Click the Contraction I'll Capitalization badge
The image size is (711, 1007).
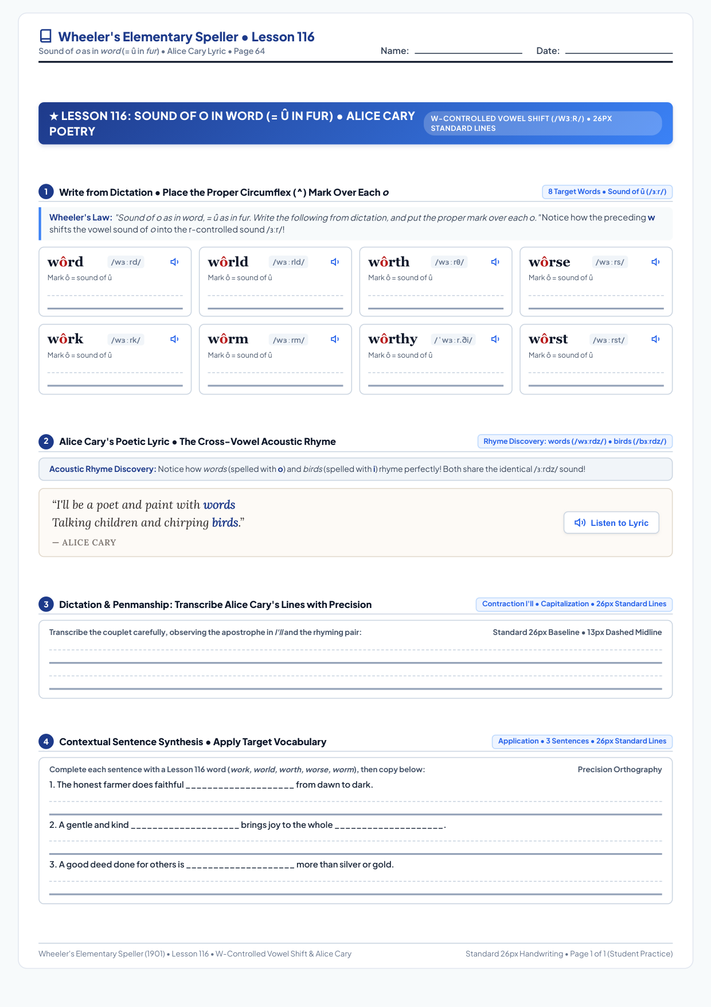574,604
